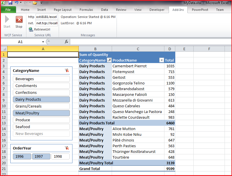This screenshot has width=232, height=176.
Task: Select the Grand Total label cell
Action: (95, 169)
